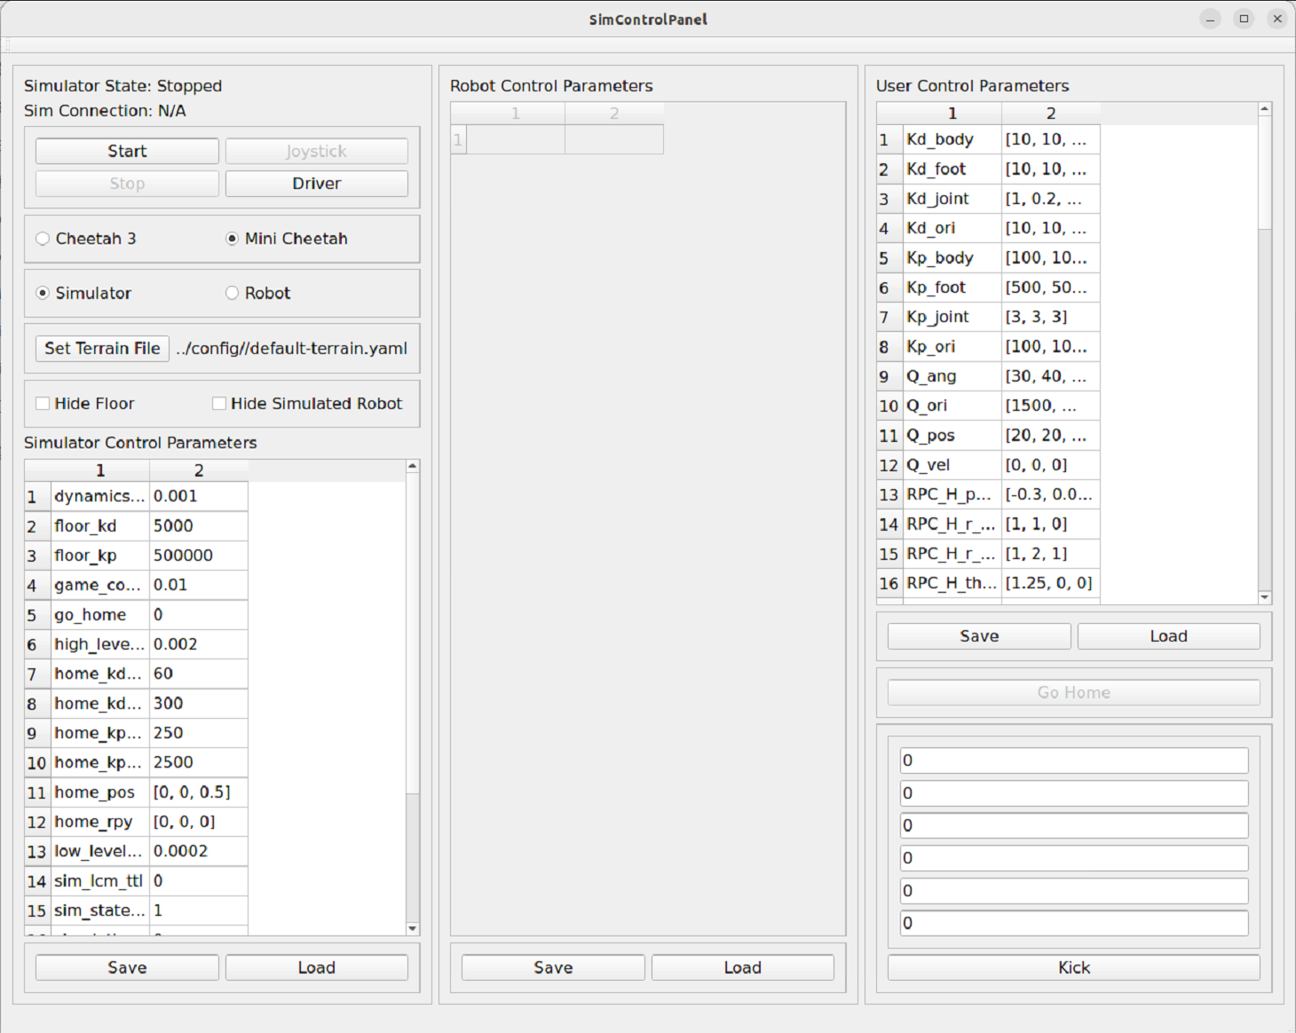Image resolution: width=1296 pixels, height=1033 pixels.
Task: Open the Driver settings button
Action: (316, 184)
